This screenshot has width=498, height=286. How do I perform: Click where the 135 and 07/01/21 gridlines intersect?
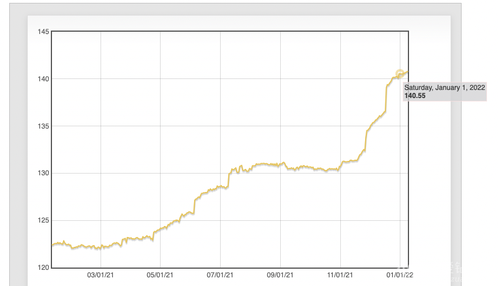coord(220,126)
